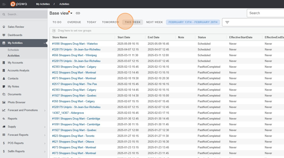
Task: Open Sales Review from sidebar
Action: coord(16,27)
